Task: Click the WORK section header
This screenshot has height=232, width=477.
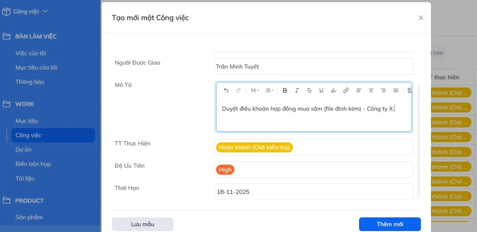Action: (25, 104)
